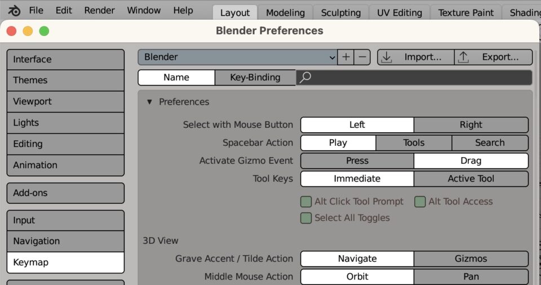This screenshot has width=541, height=285.
Task: Click the minus icon to remove keymap preset
Action: [x=363, y=57]
